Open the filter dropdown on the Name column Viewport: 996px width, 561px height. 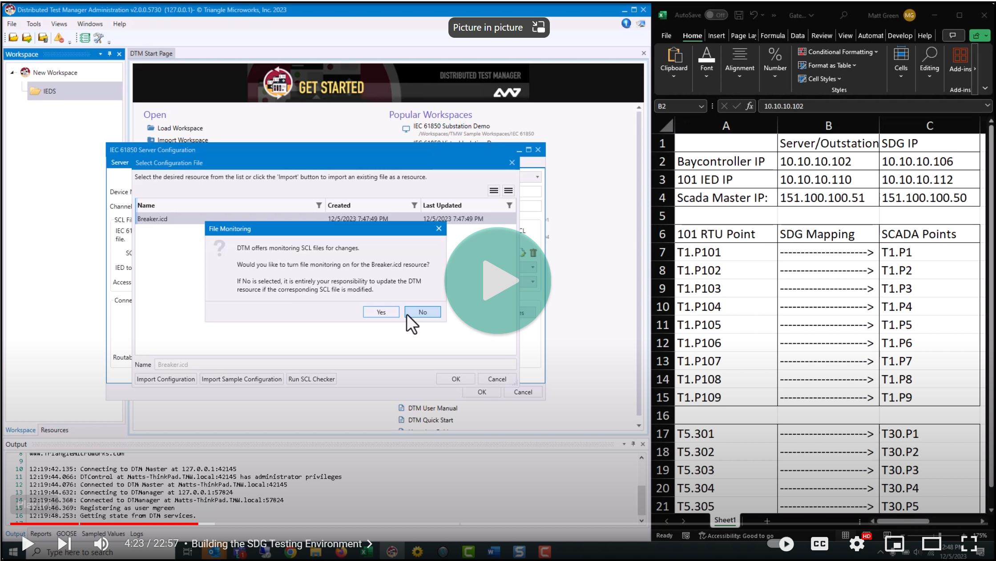coord(319,205)
